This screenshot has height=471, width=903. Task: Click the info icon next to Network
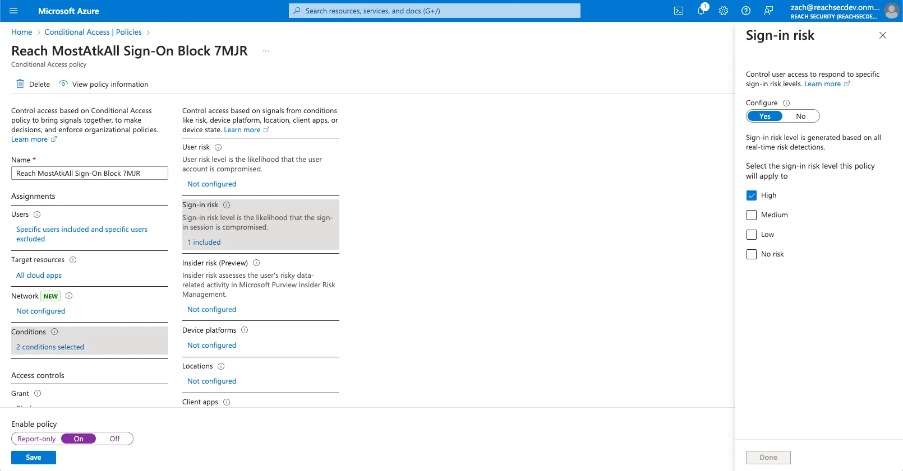pos(69,296)
